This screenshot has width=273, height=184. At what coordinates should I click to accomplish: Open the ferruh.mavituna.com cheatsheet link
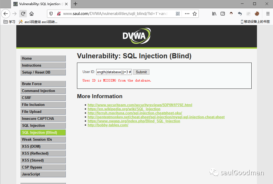pyautogui.click(x=135, y=113)
